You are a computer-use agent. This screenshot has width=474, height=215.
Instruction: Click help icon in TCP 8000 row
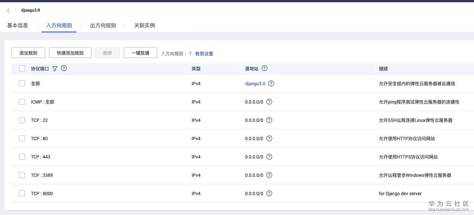(269, 193)
